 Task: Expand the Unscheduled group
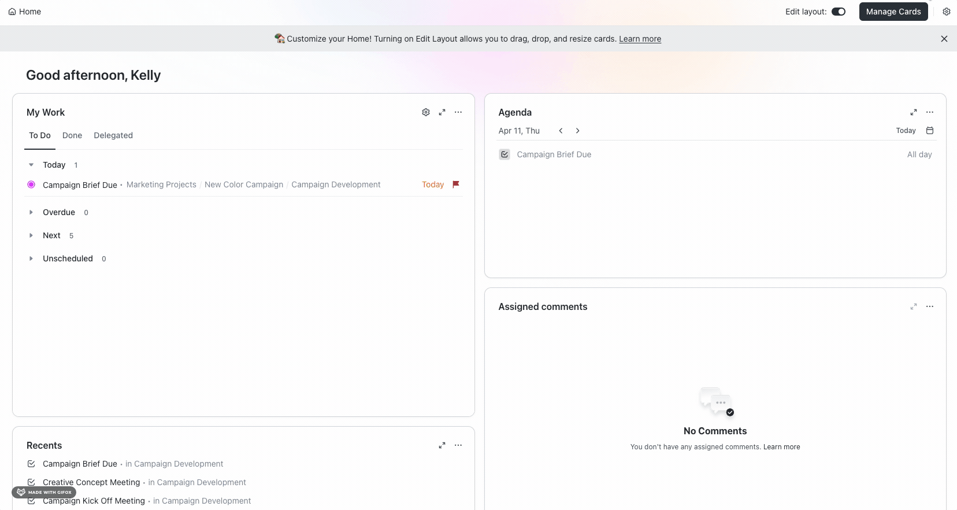(31, 258)
